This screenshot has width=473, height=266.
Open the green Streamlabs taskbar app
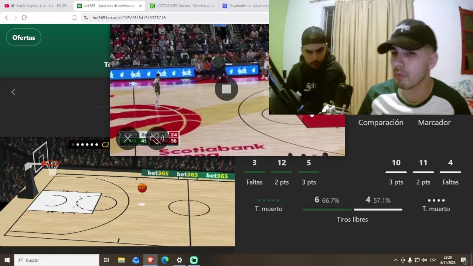tap(194, 260)
